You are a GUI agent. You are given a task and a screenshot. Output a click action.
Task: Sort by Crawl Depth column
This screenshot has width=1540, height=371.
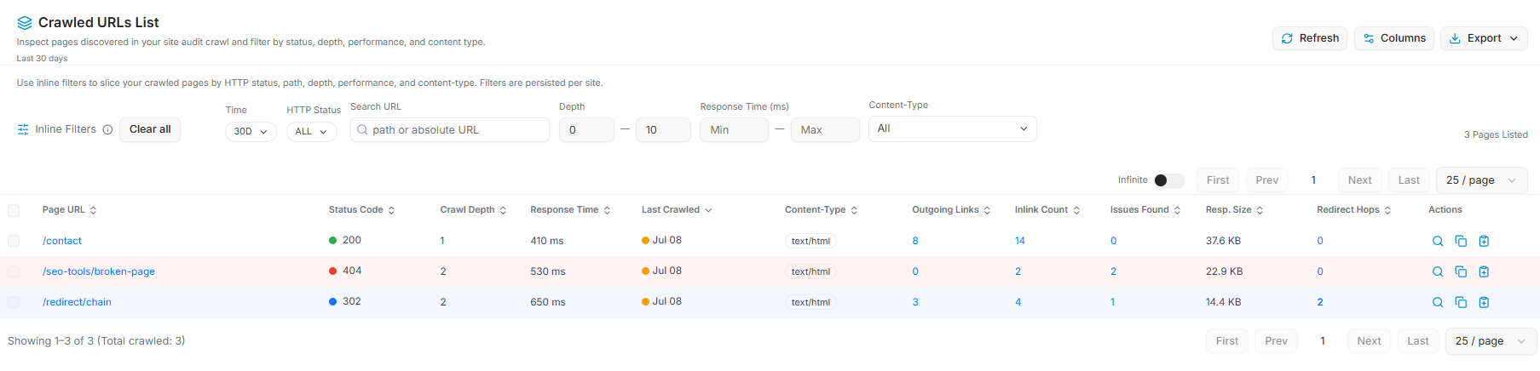pos(474,210)
